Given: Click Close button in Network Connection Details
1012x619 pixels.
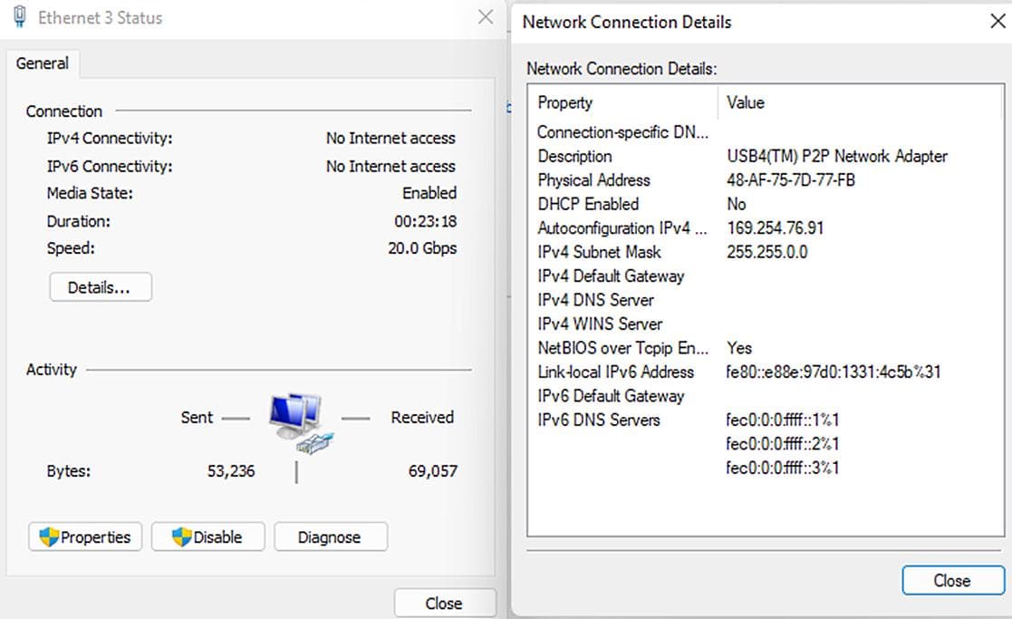Looking at the screenshot, I should [x=952, y=580].
